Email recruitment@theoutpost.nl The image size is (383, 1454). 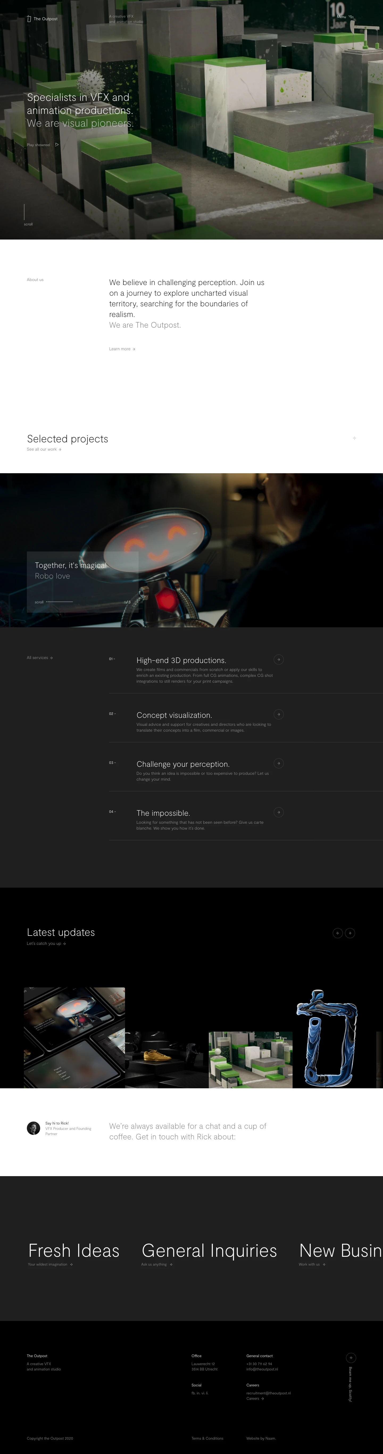[268, 1393]
